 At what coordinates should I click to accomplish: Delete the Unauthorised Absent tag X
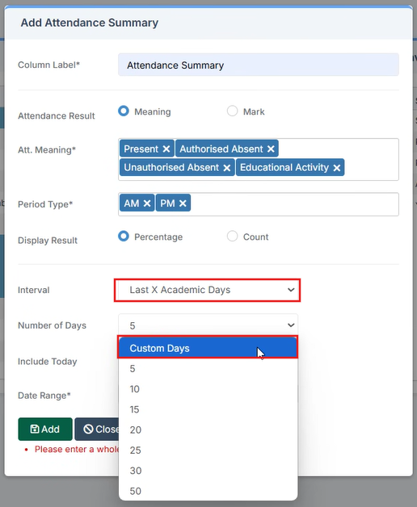click(226, 168)
